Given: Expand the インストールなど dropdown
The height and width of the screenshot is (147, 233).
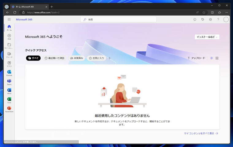Looking at the screenshot, I should pyautogui.click(x=207, y=37).
